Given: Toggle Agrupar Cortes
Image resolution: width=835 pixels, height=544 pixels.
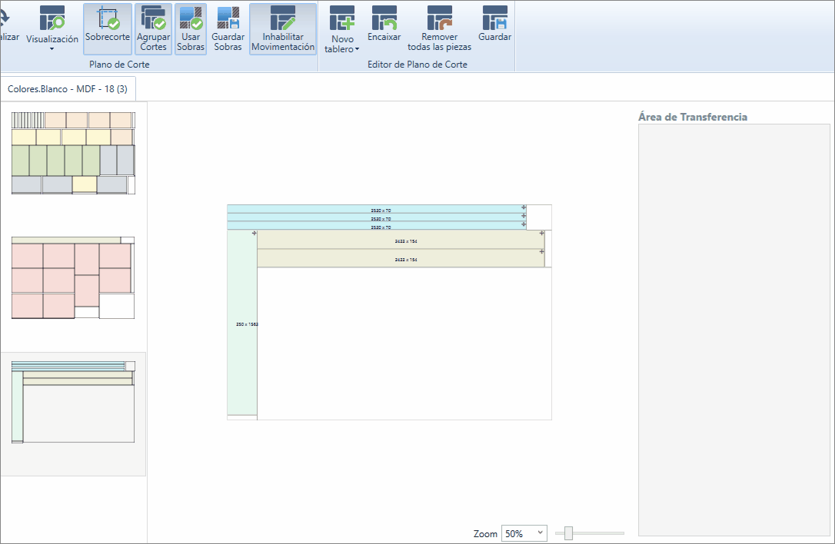Looking at the screenshot, I should [153, 28].
